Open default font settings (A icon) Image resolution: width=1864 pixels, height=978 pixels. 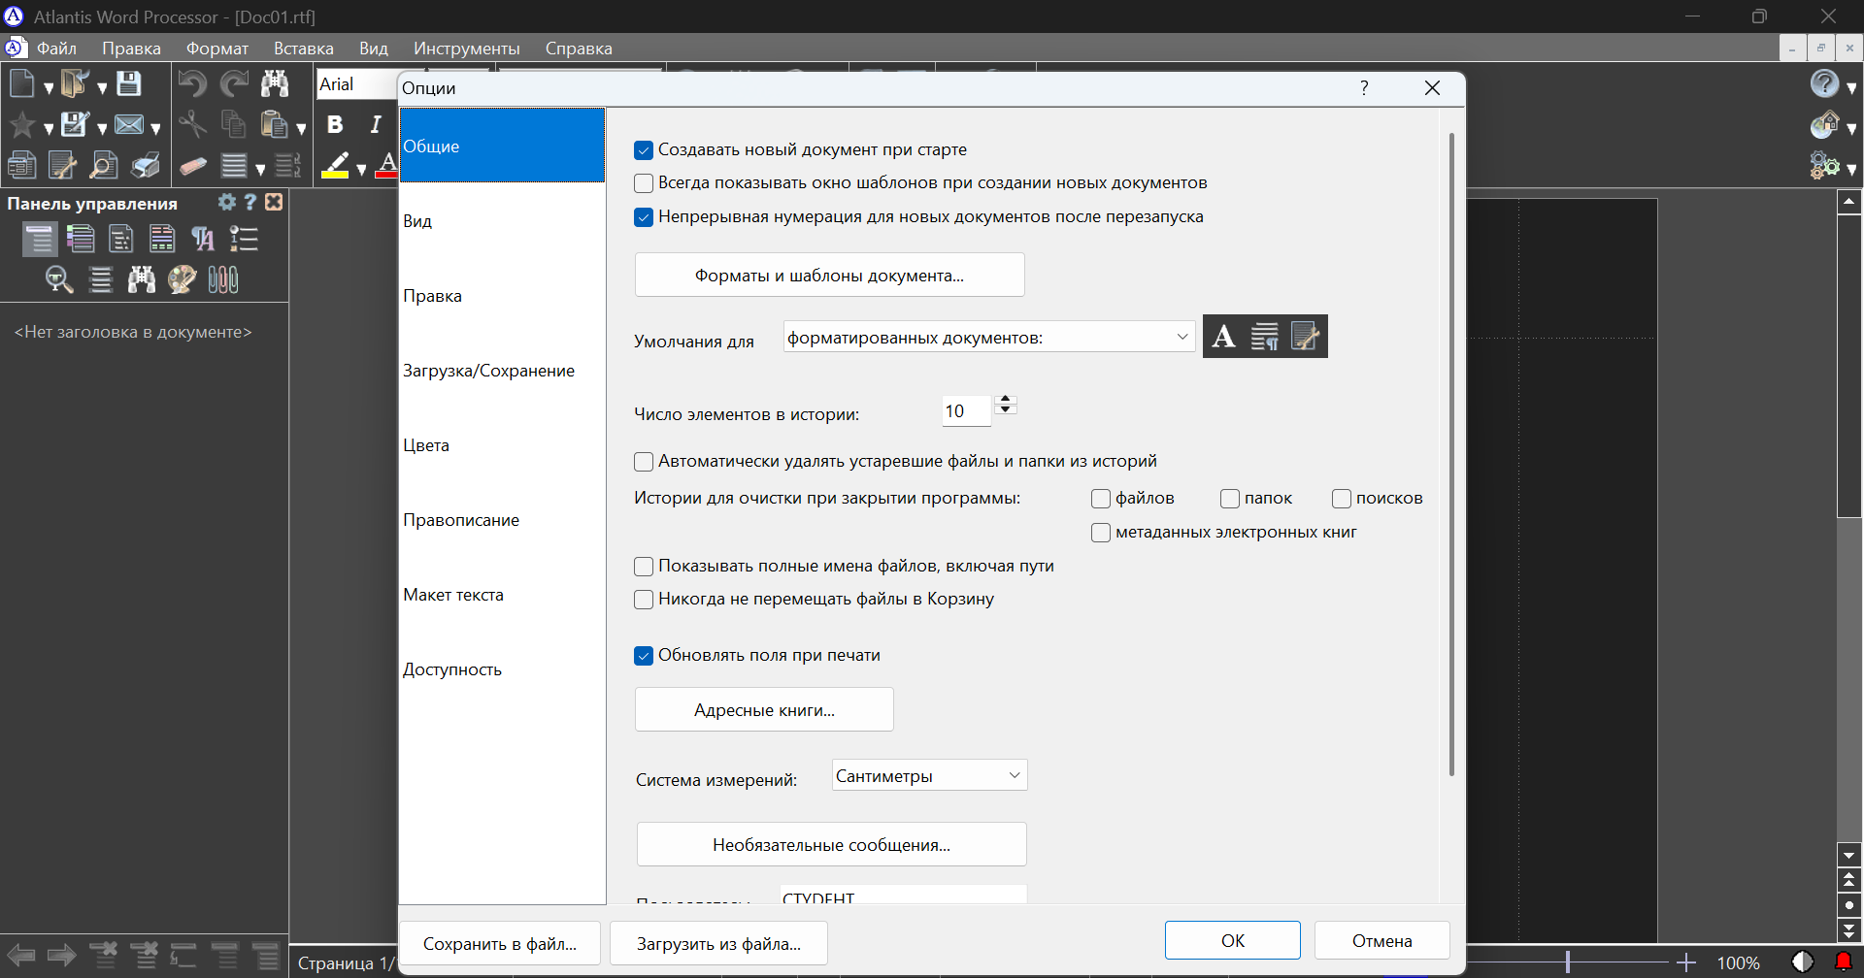[1224, 337]
